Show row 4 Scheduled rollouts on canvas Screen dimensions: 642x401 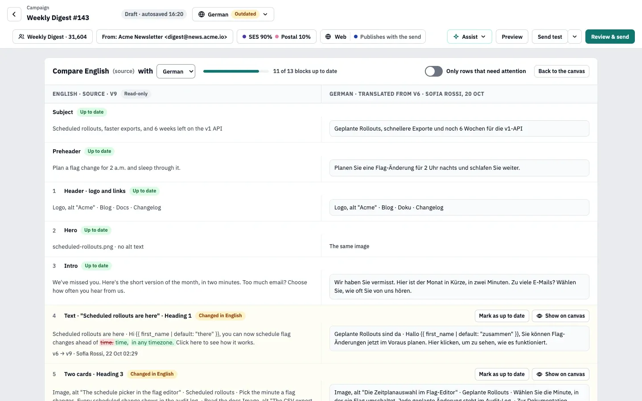tap(560, 316)
